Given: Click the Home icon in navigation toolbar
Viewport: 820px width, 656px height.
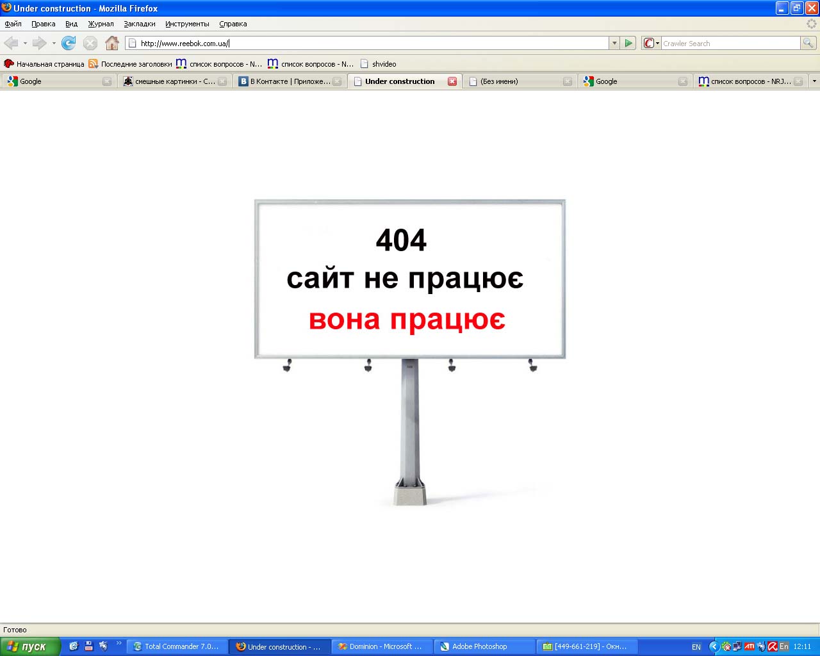Looking at the screenshot, I should point(112,43).
